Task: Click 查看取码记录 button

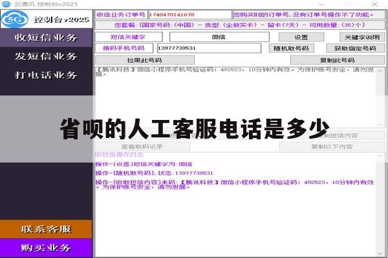Action: click(x=142, y=146)
